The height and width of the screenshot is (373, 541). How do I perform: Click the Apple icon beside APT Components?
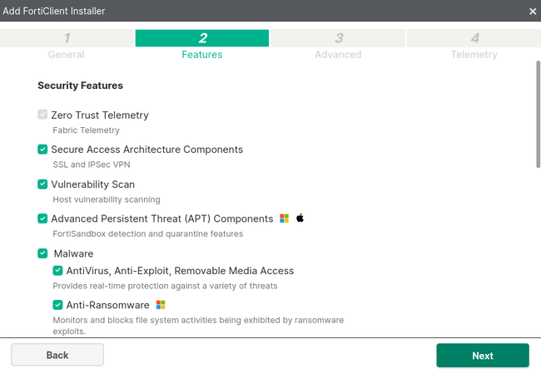coord(300,218)
